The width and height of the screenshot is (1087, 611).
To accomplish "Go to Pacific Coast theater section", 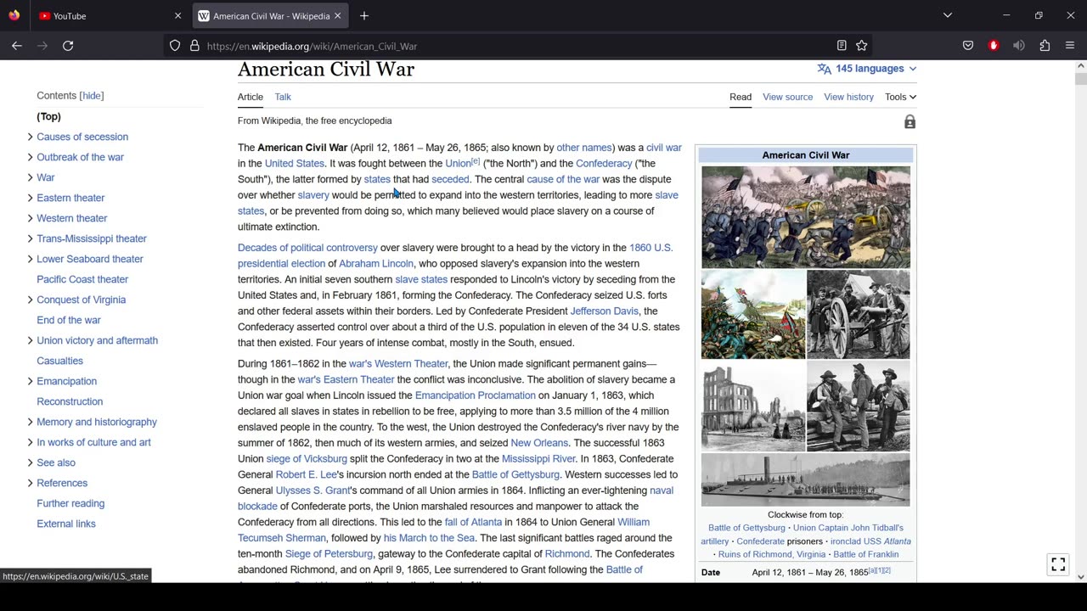I will pyautogui.click(x=82, y=279).
